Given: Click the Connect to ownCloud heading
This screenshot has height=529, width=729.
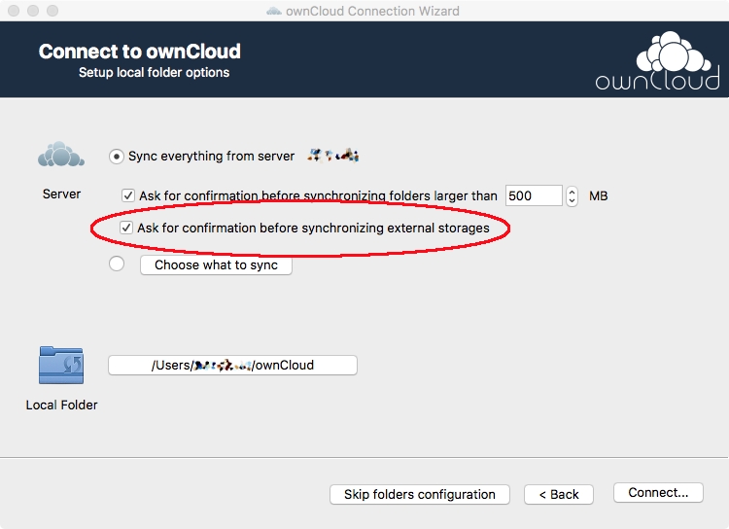Looking at the screenshot, I should [x=140, y=52].
